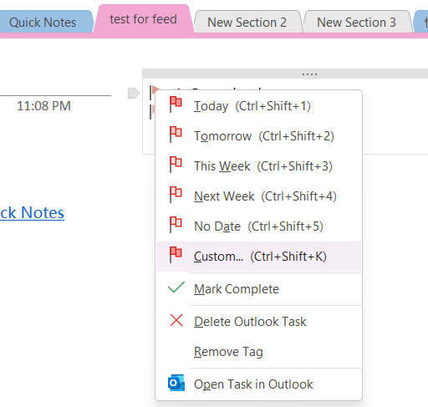Open Custom... (Ctrl+Shift+K) date option
The image size is (428, 407).
pyautogui.click(x=258, y=257)
